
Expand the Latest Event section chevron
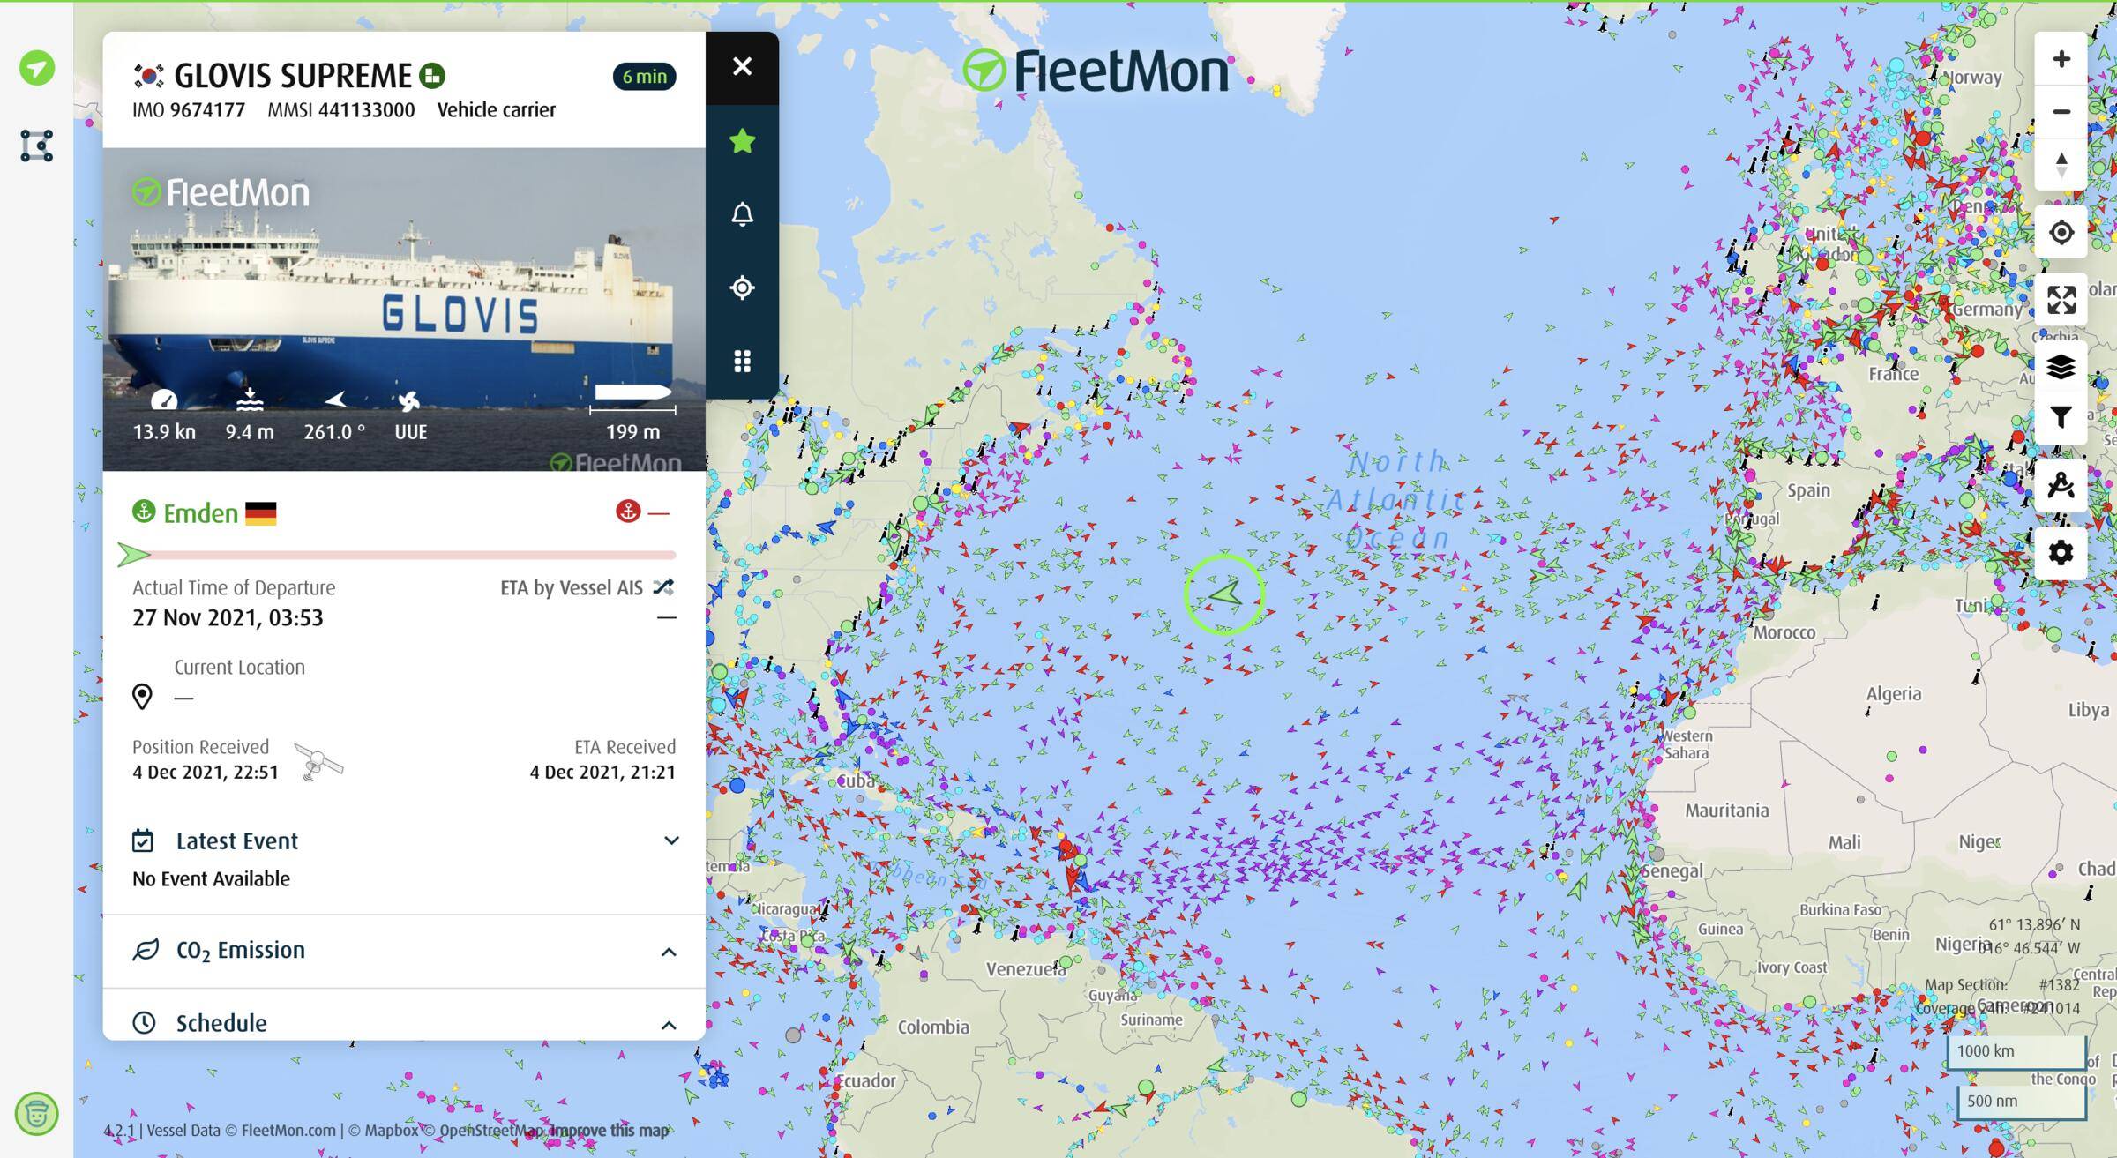pos(671,840)
